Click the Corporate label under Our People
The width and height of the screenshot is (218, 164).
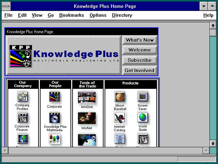(x=54, y=107)
